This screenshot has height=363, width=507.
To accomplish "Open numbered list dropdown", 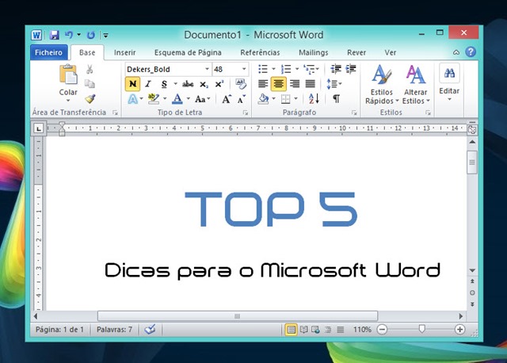I will point(297,69).
